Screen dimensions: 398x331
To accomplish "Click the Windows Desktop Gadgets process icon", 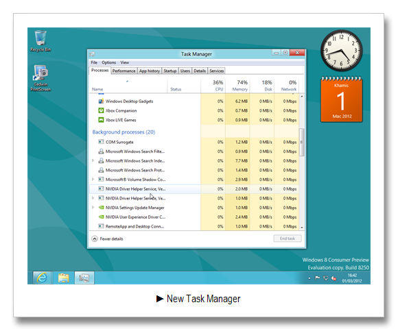I will [x=101, y=101].
